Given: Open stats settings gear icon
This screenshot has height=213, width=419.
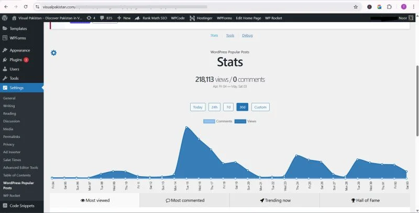Looking at the screenshot, I should tap(54, 52).
